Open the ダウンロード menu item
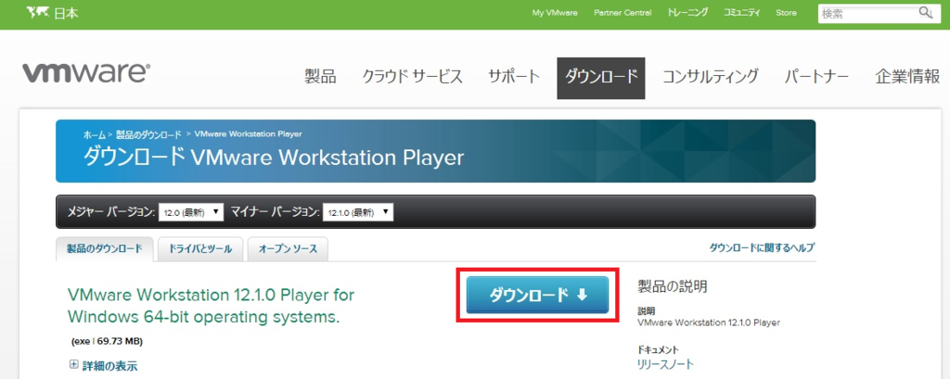The height and width of the screenshot is (379, 950). [601, 78]
